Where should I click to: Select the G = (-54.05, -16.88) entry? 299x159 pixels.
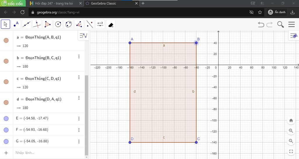point(32,141)
